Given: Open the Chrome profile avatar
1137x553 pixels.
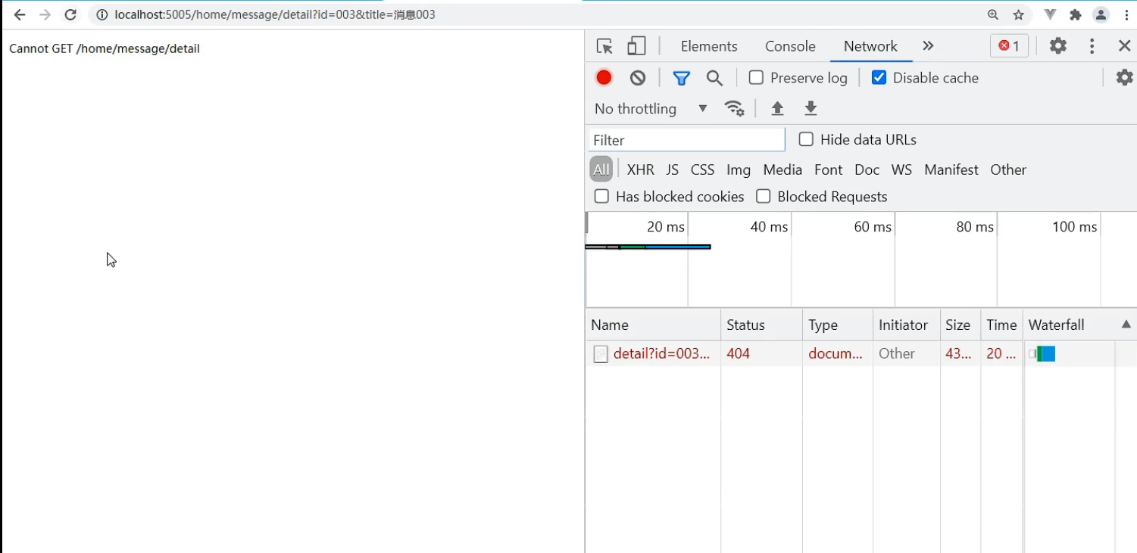Looking at the screenshot, I should [x=1101, y=14].
